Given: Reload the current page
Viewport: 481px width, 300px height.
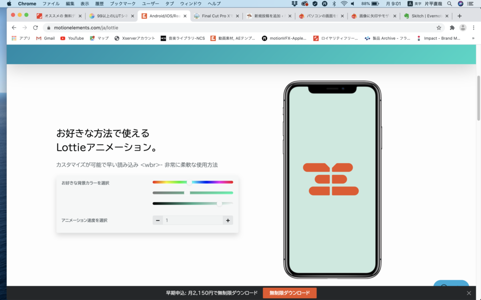Looking at the screenshot, I should [36, 28].
